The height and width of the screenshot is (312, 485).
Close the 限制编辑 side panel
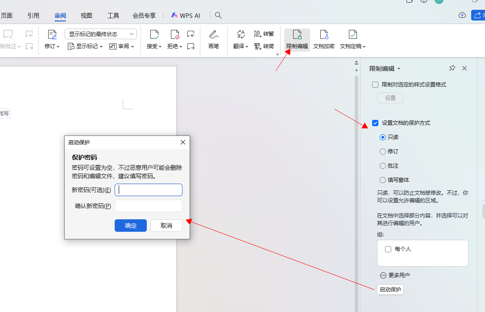464,68
